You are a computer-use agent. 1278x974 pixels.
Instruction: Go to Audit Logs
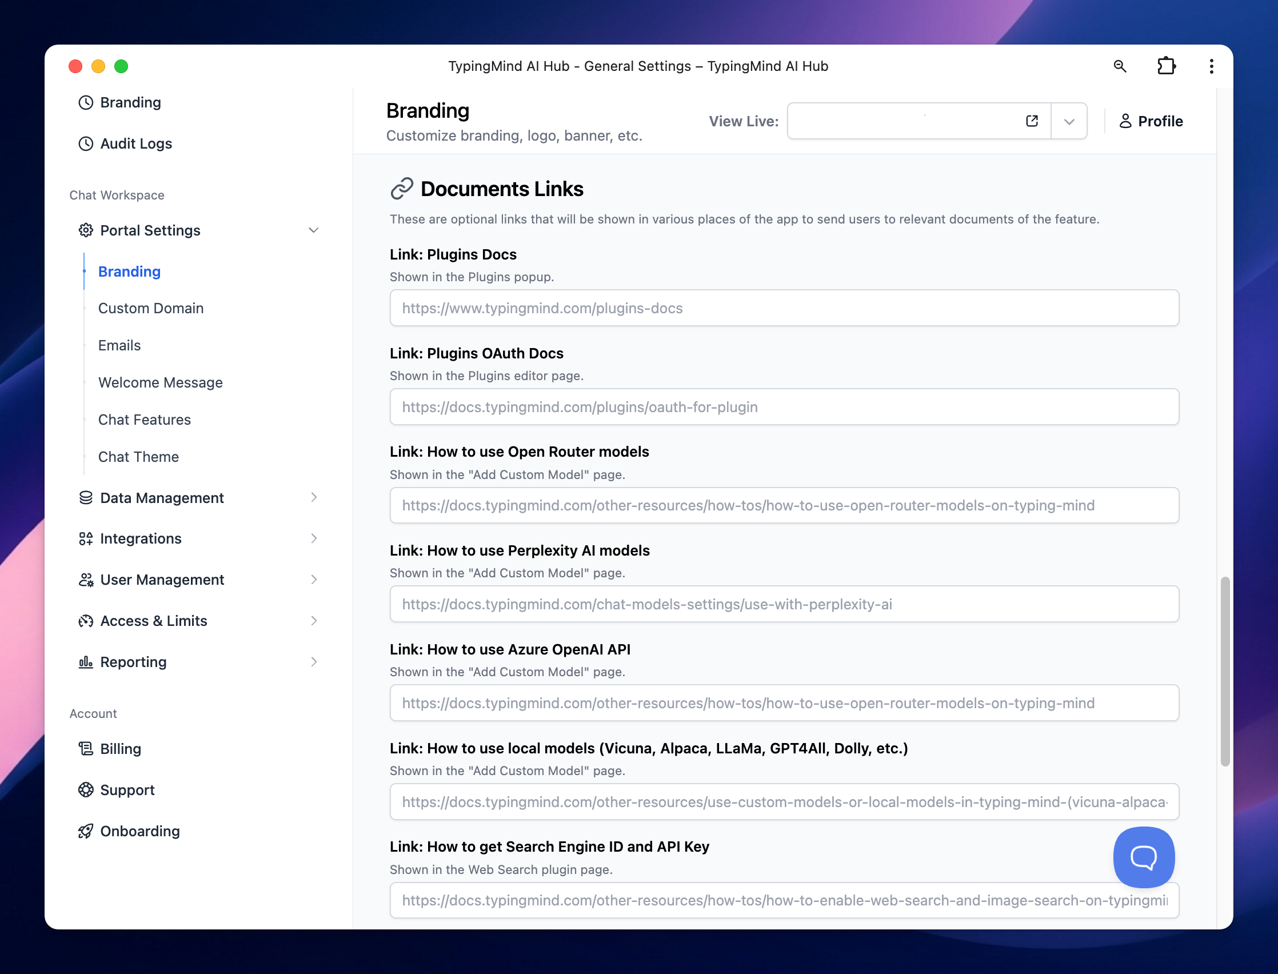pyautogui.click(x=135, y=143)
